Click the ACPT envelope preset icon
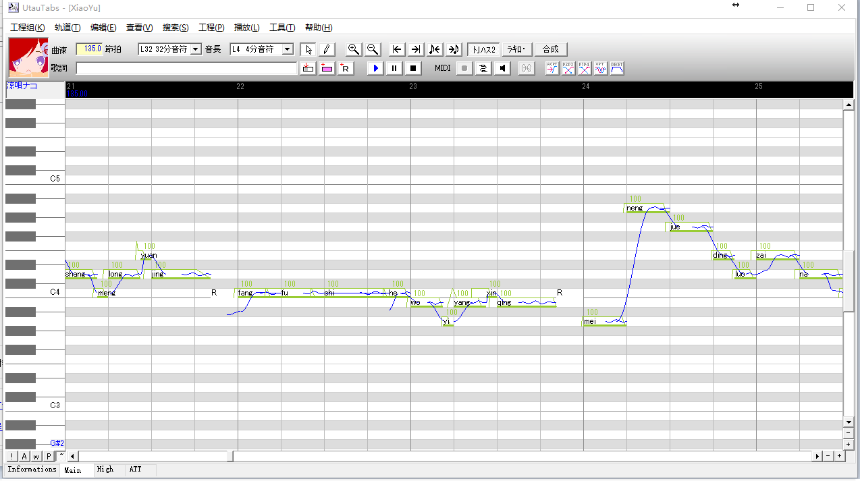 tap(552, 68)
